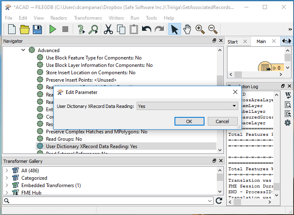Create a new workspace with blank page icon
294x215 pixels.
coord(12,29)
